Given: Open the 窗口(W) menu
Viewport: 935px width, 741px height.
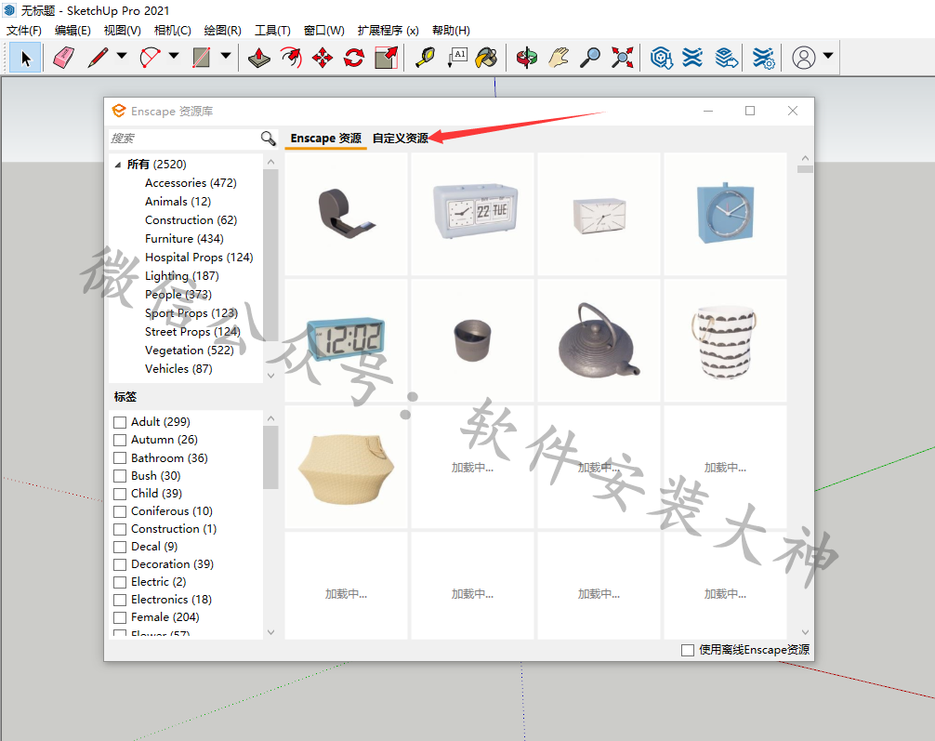Looking at the screenshot, I should pyautogui.click(x=323, y=31).
